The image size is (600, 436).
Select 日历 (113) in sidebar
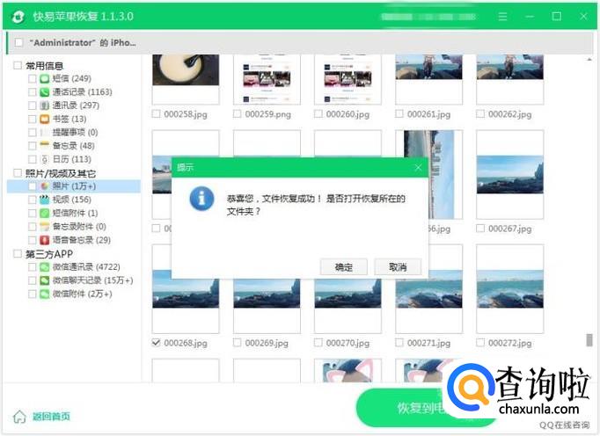[x=72, y=159]
